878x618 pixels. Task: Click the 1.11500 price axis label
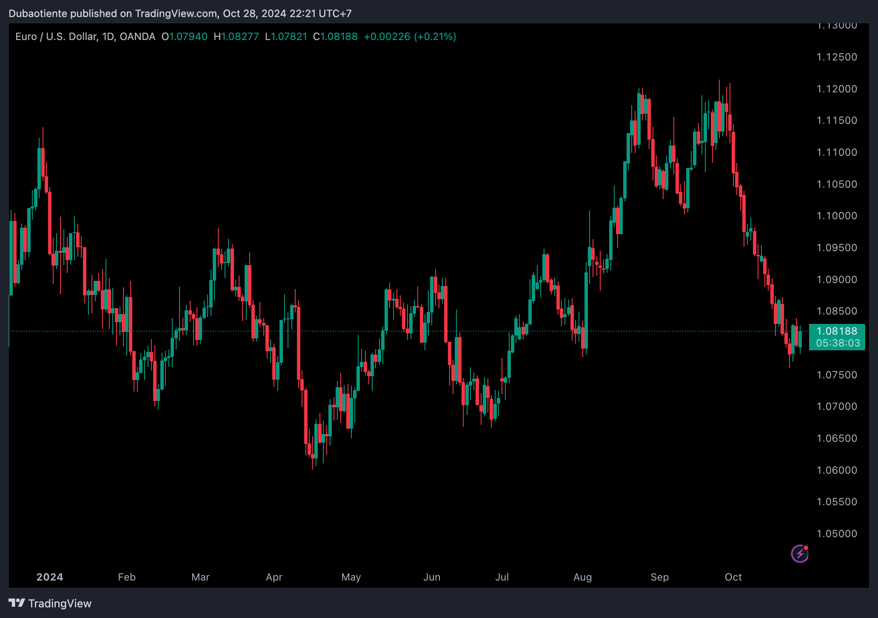(x=837, y=120)
